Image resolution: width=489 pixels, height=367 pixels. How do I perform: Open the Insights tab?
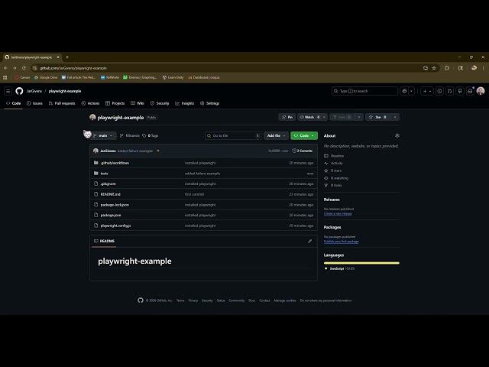tap(185, 103)
